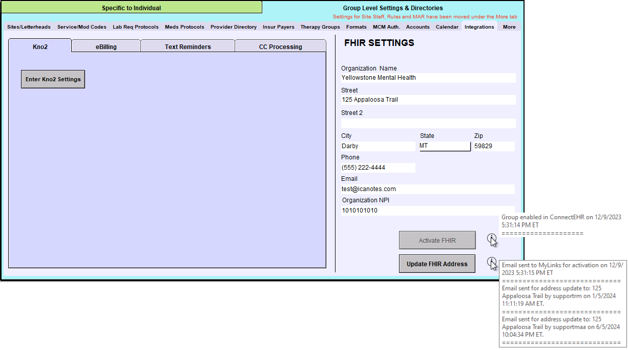Select the Meds Protocols tab

184,27
